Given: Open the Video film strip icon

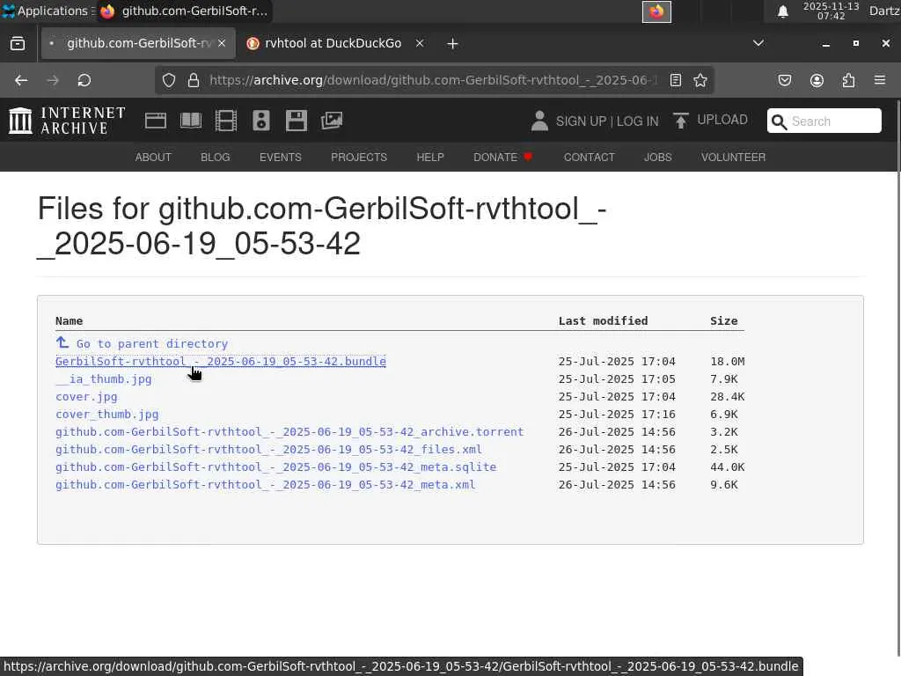Looking at the screenshot, I should coord(226,121).
